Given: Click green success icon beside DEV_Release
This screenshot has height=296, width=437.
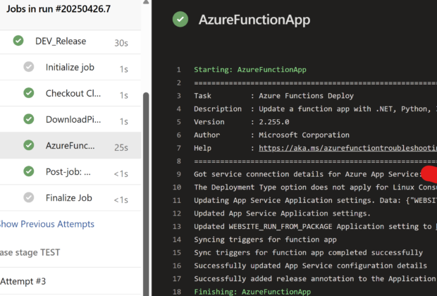Looking at the screenshot, I should pos(18,41).
